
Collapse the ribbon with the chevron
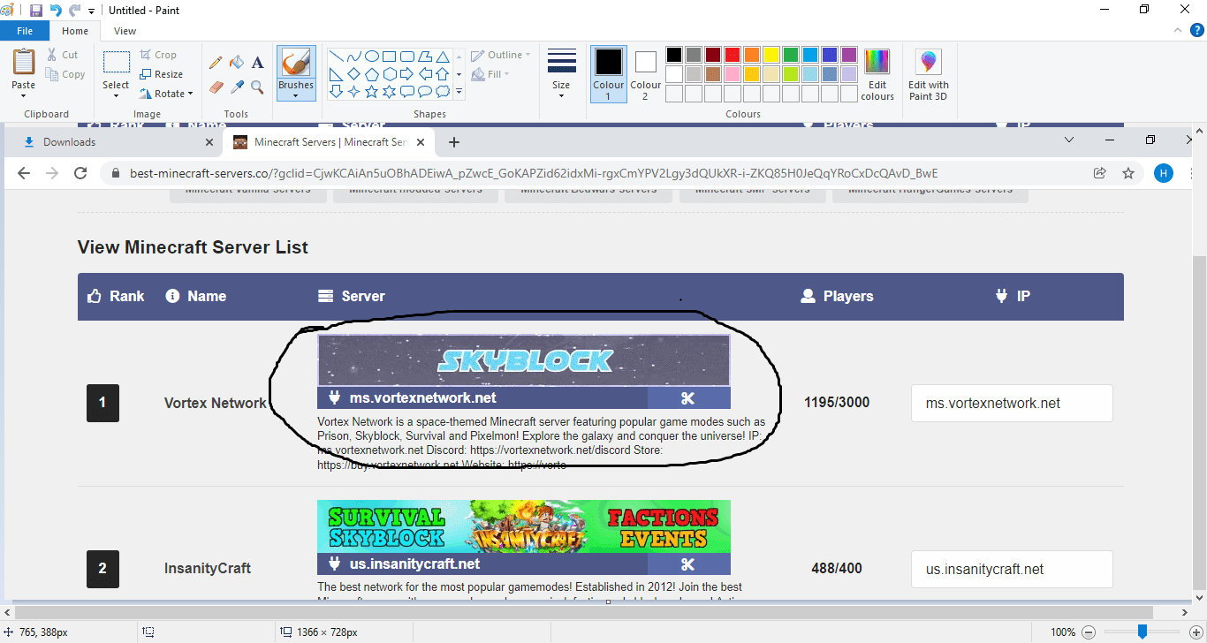point(1176,31)
